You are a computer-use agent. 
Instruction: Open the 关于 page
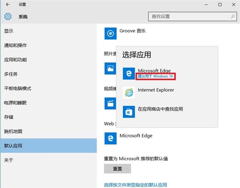point(9,160)
